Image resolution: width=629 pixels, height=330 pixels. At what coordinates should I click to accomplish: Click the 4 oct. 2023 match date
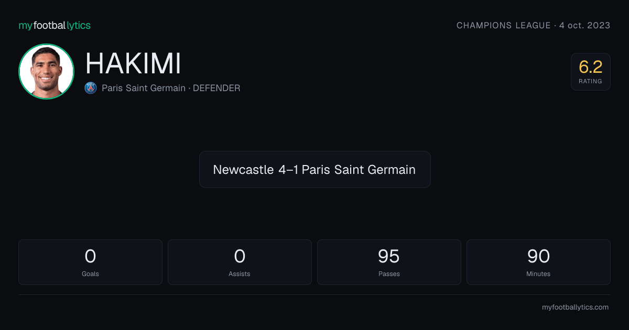pyautogui.click(x=584, y=25)
